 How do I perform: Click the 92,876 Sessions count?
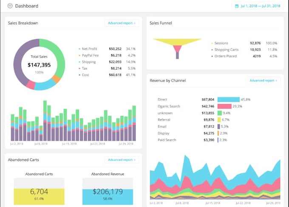(255, 43)
